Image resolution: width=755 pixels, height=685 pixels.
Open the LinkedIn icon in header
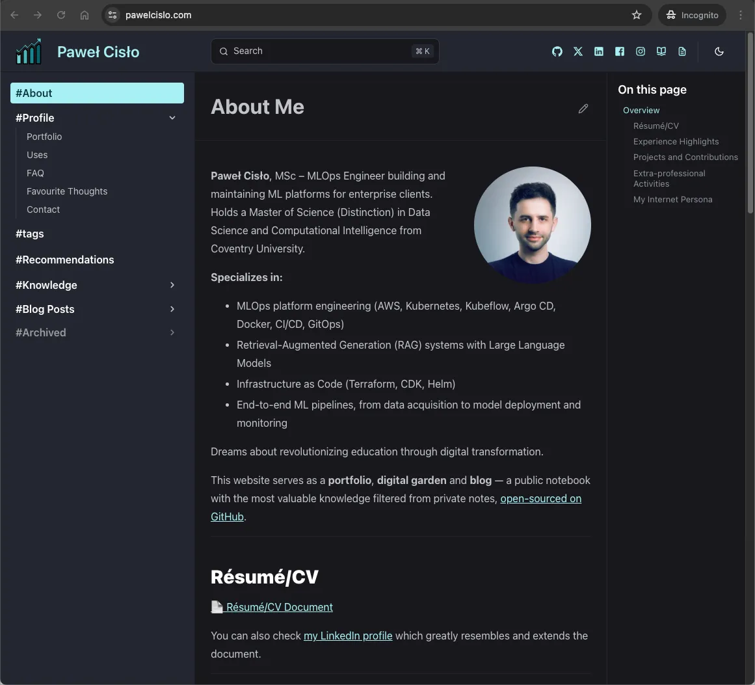pyautogui.click(x=599, y=51)
